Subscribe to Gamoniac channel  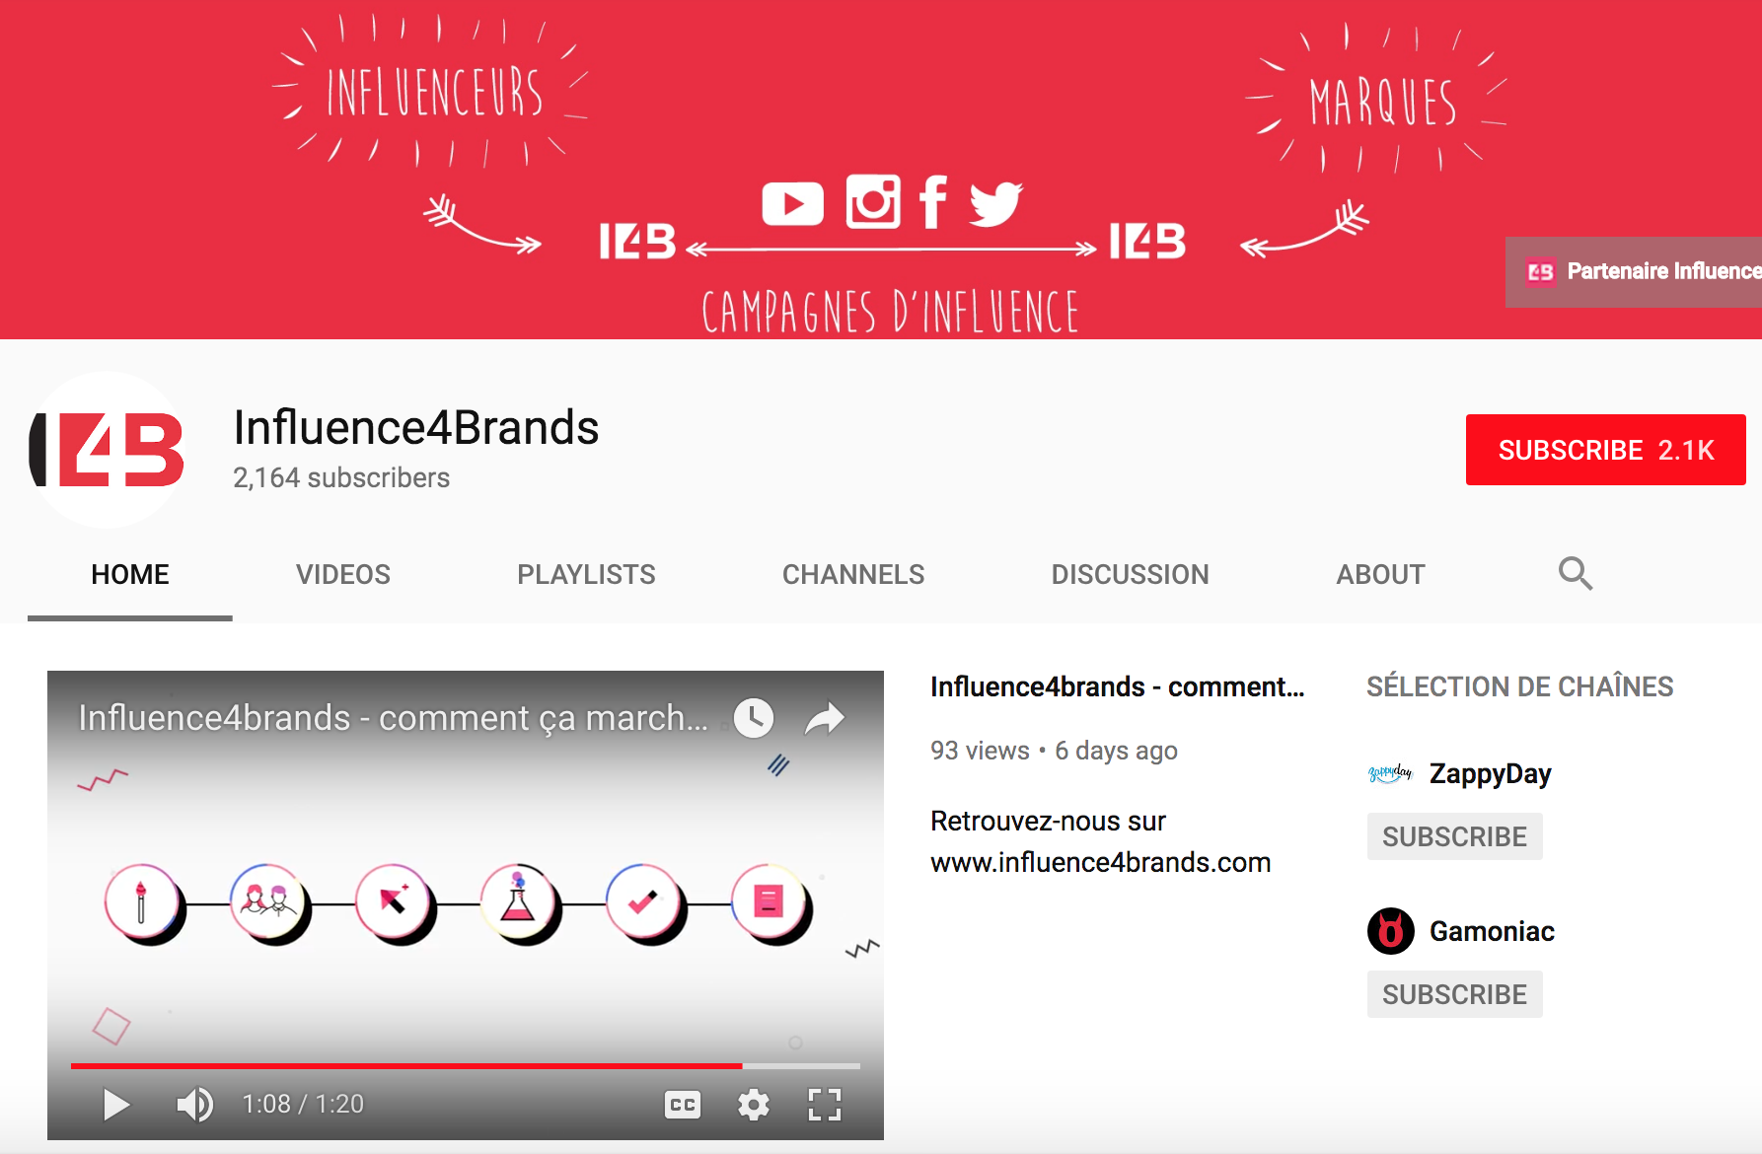[x=1455, y=994]
